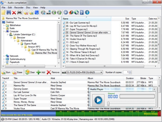Open the Mamma Mia folder path dropdown

[x=59, y=18]
